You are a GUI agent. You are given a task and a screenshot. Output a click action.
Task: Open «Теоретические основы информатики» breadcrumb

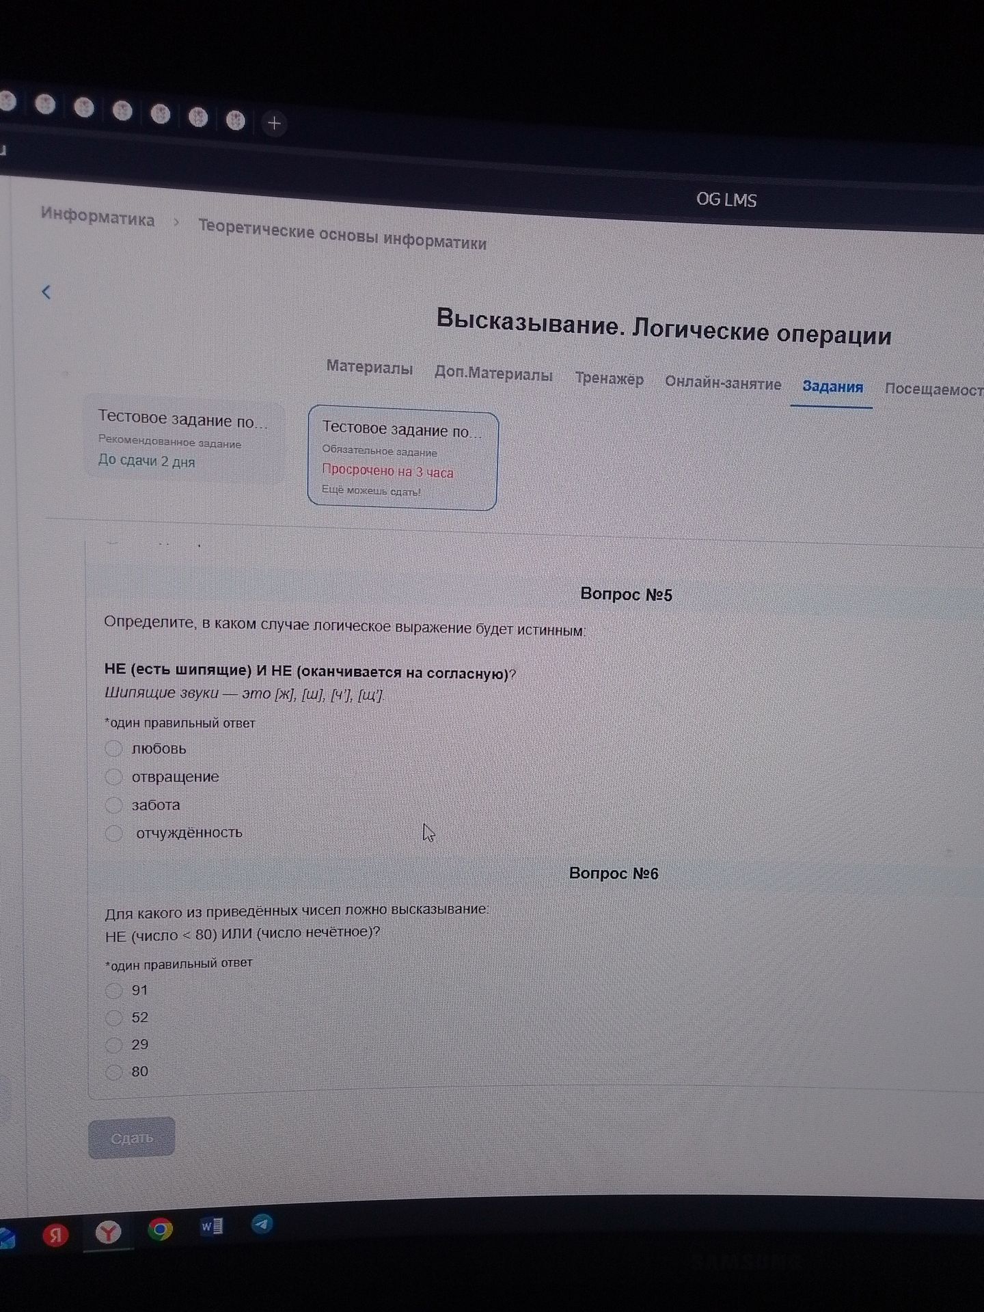pyautogui.click(x=342, y=234)
